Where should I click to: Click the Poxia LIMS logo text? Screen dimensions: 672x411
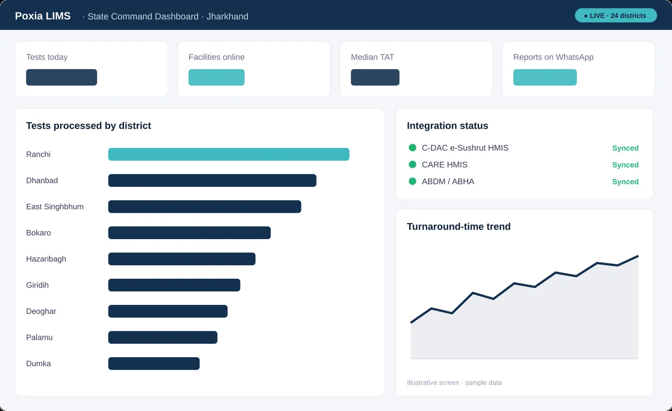pos(43,16)
